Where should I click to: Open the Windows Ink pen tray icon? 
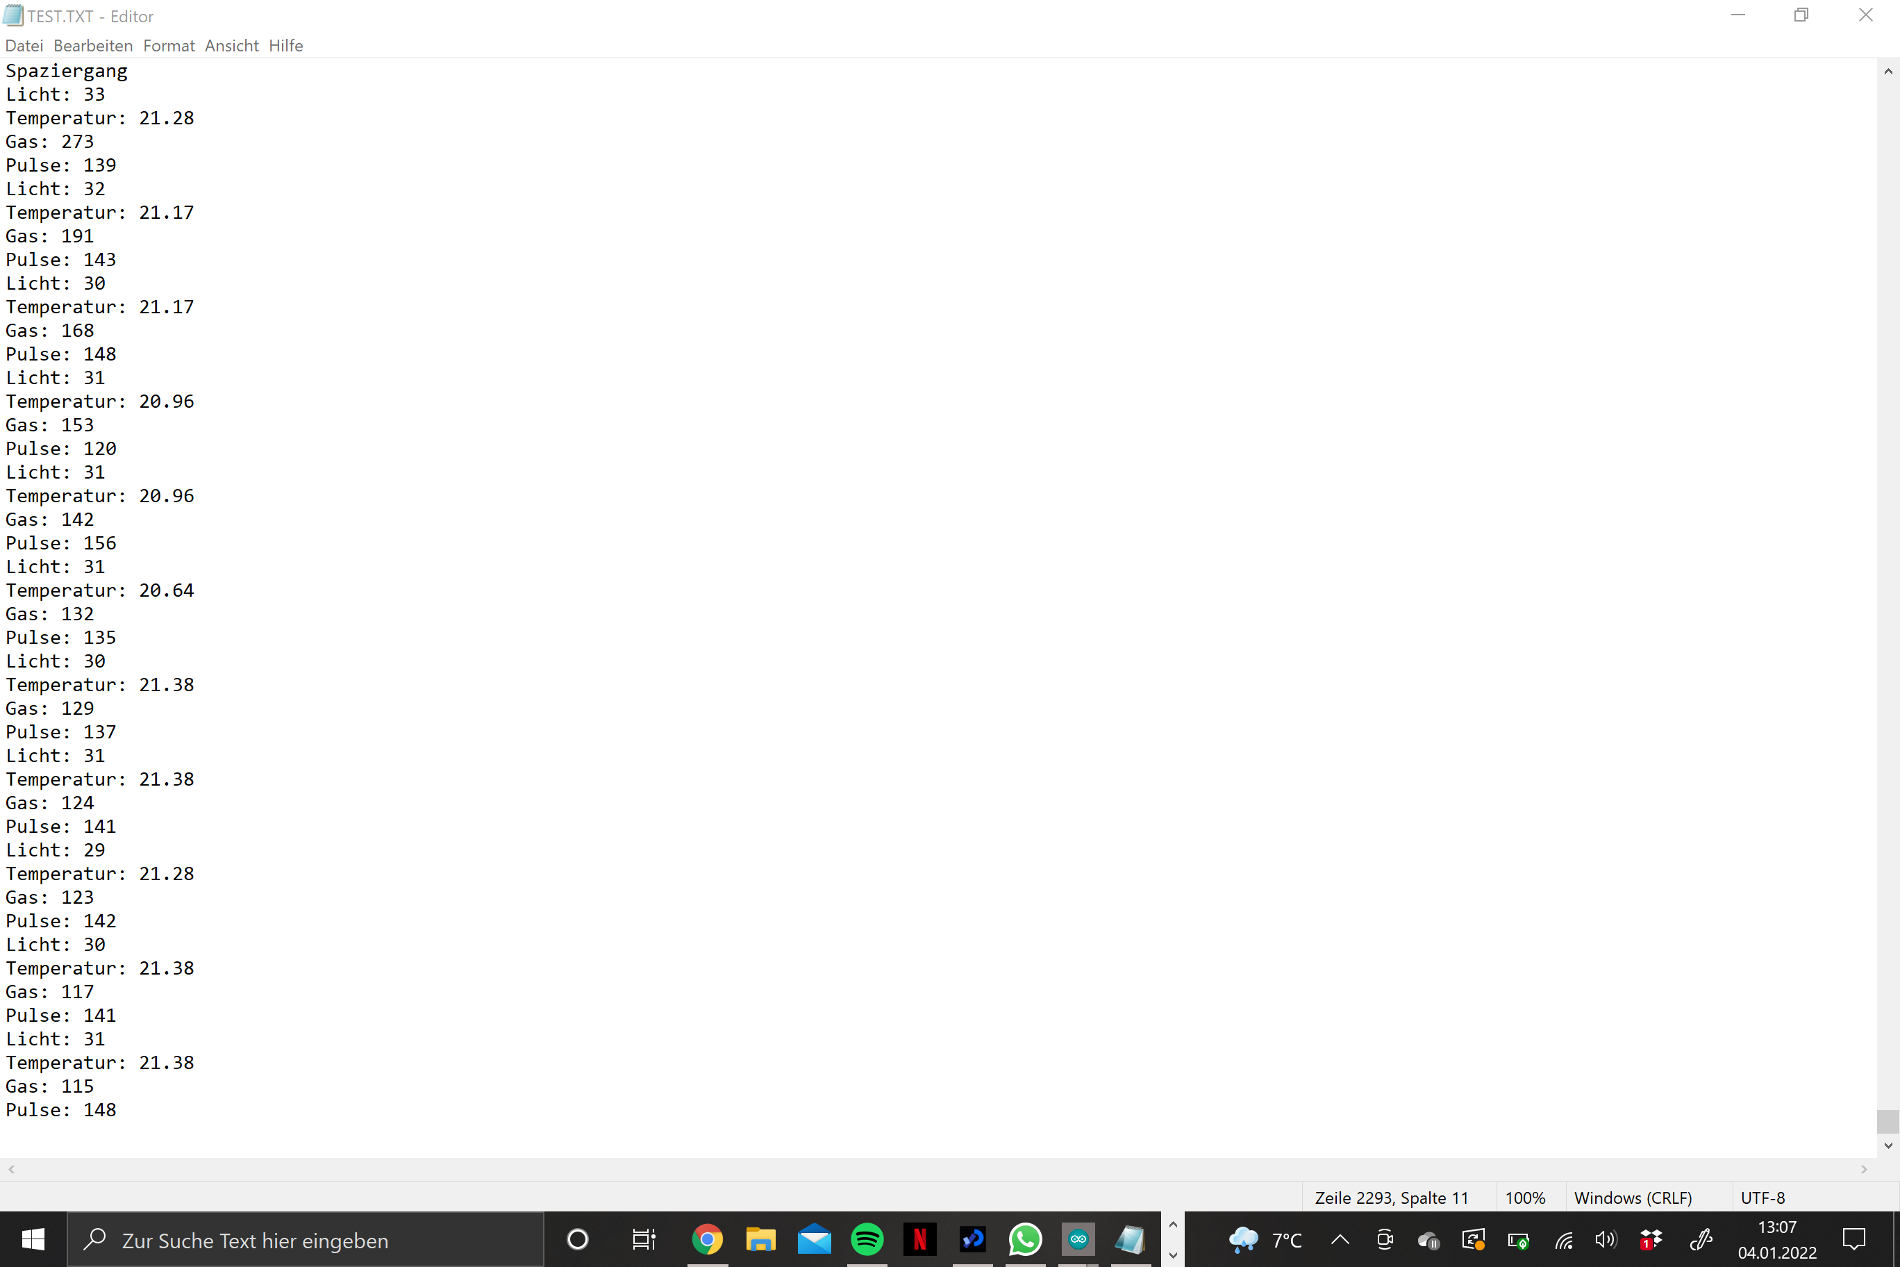point(1701,1239)
